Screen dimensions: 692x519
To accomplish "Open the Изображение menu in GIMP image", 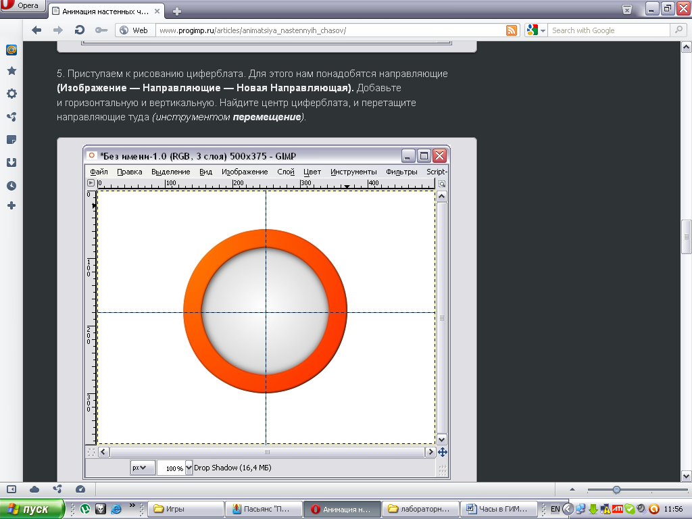I will click(x=245, y=172).
